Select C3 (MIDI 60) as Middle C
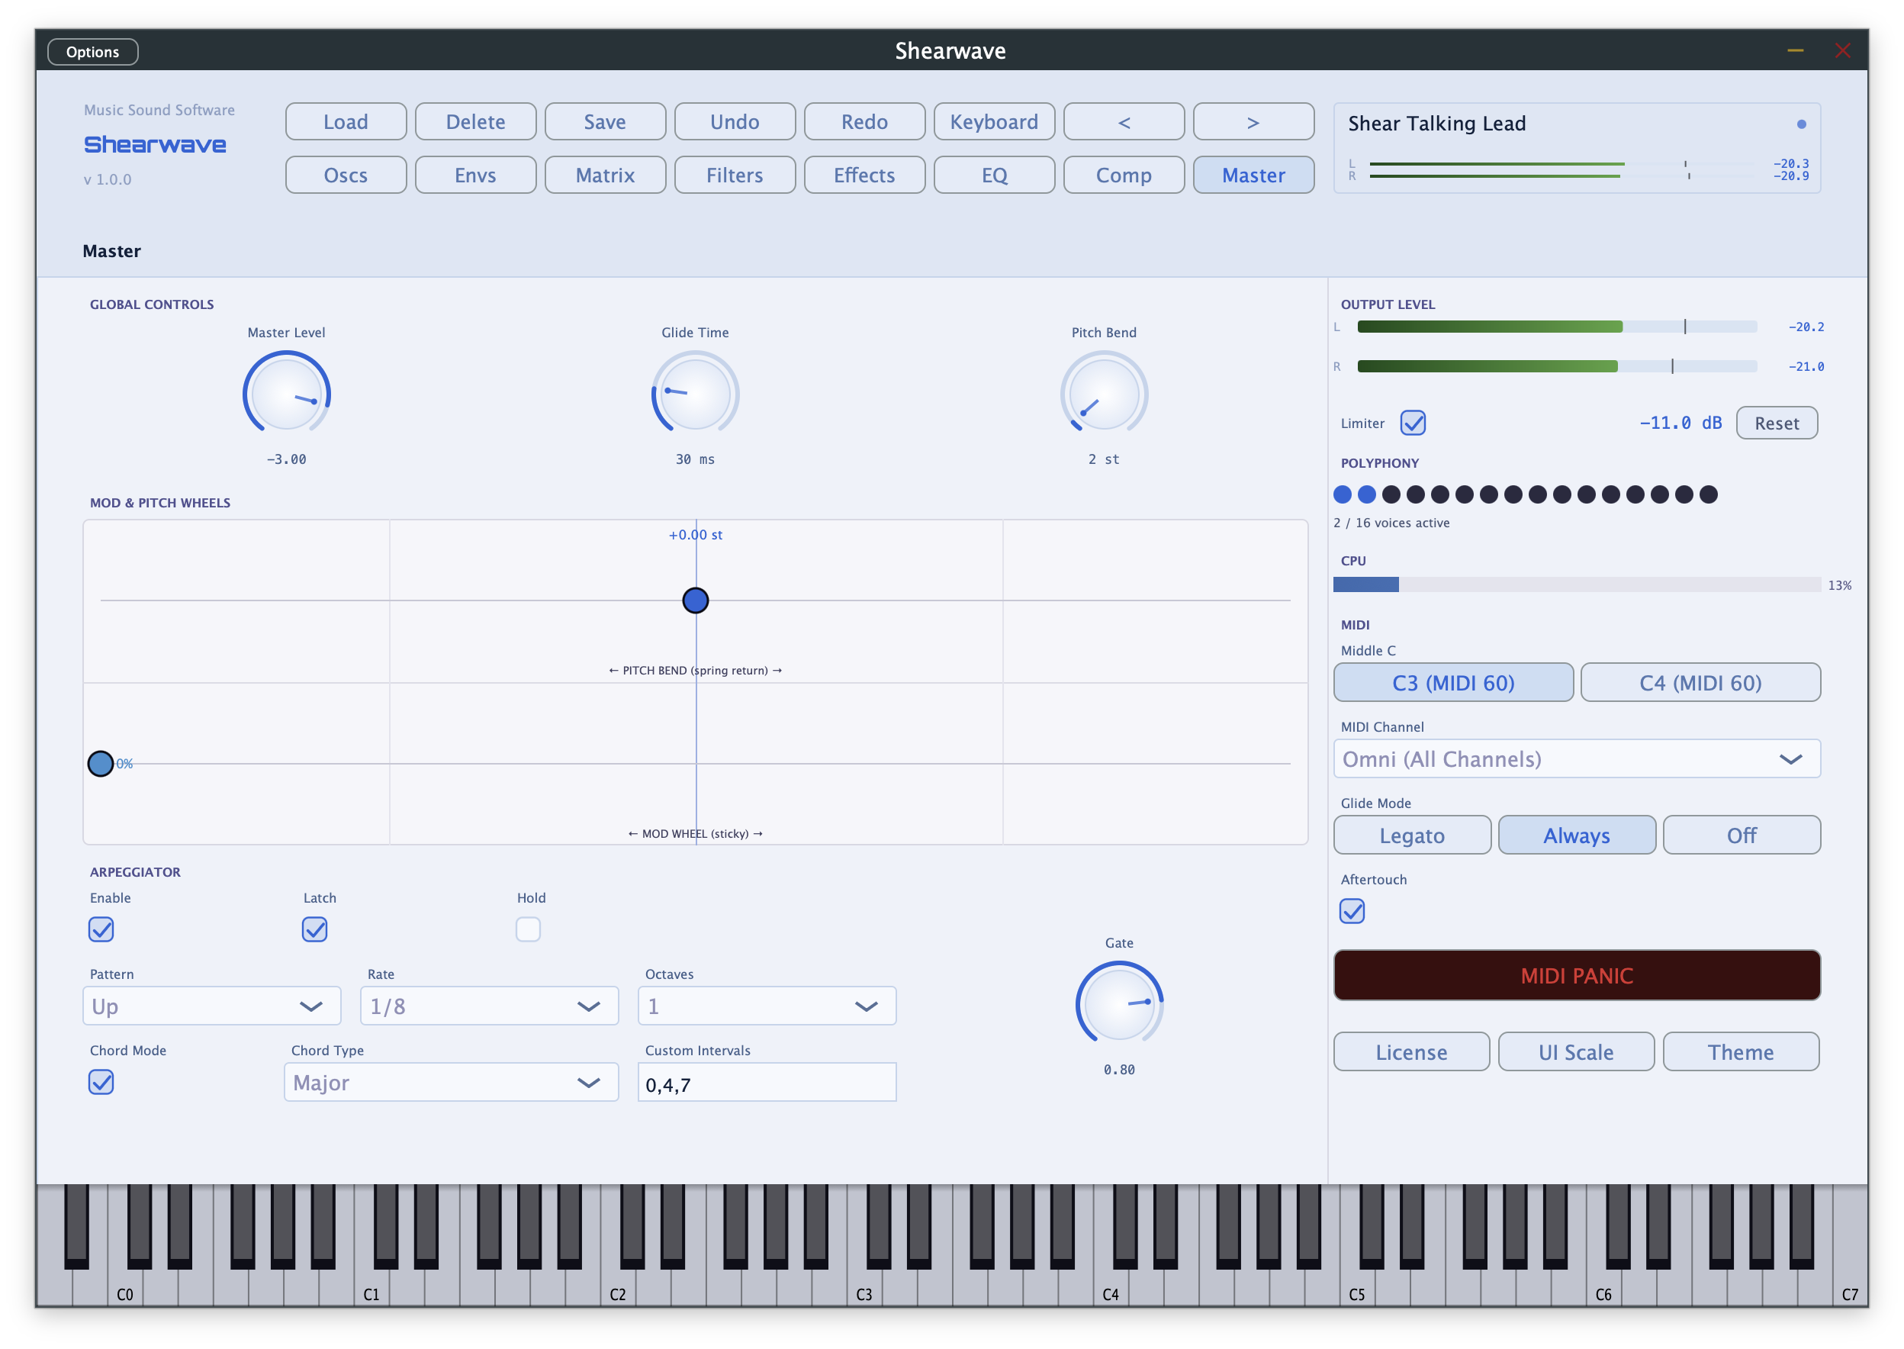 (x=1452, y=682)
